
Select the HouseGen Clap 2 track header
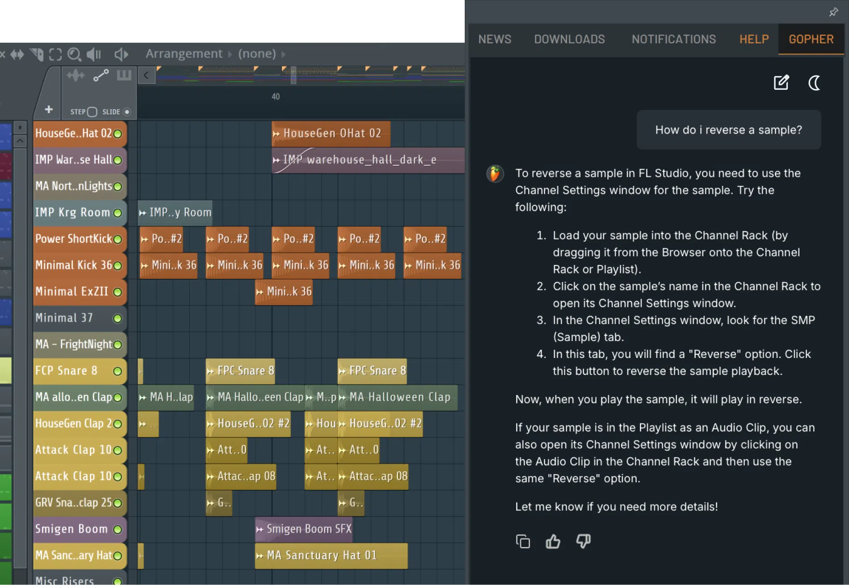(x=80, y=424)
